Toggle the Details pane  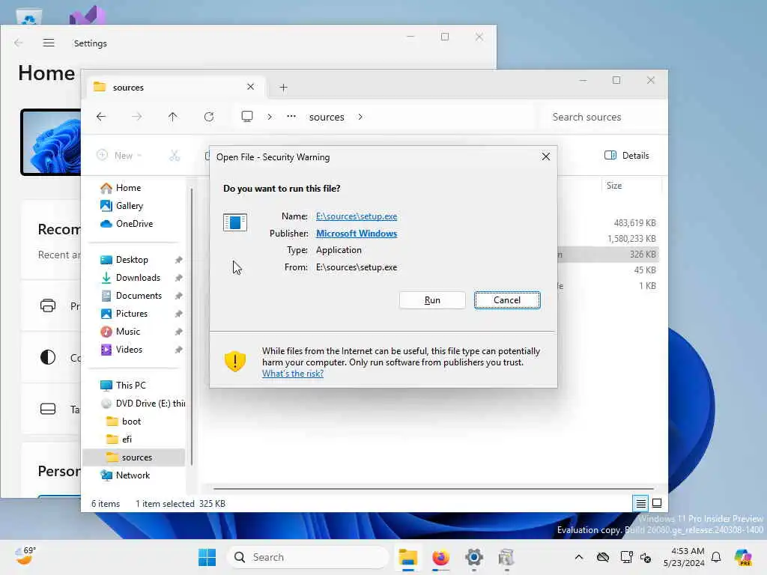(x=627, y=156)
